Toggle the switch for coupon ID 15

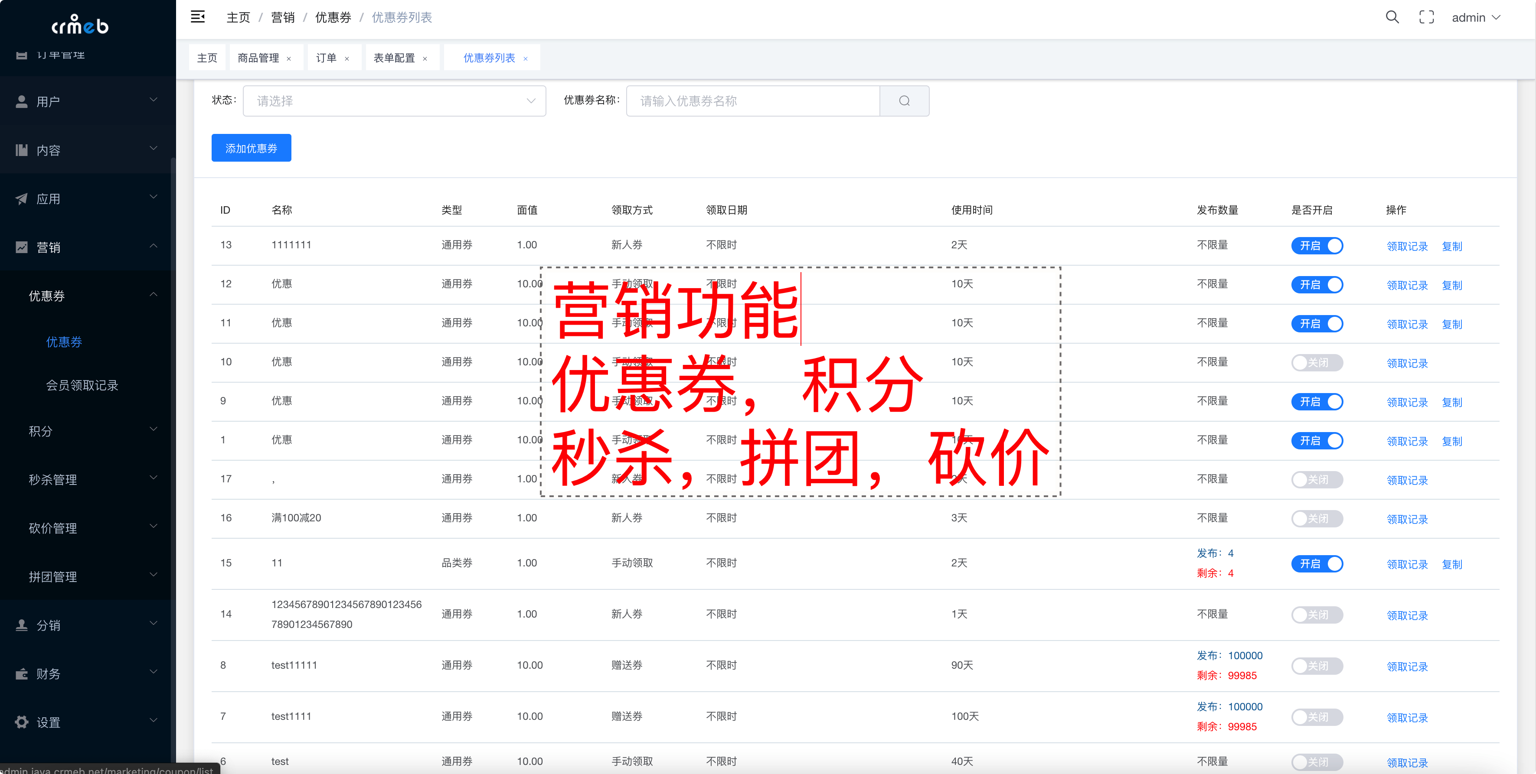[x=1317, y=564]
